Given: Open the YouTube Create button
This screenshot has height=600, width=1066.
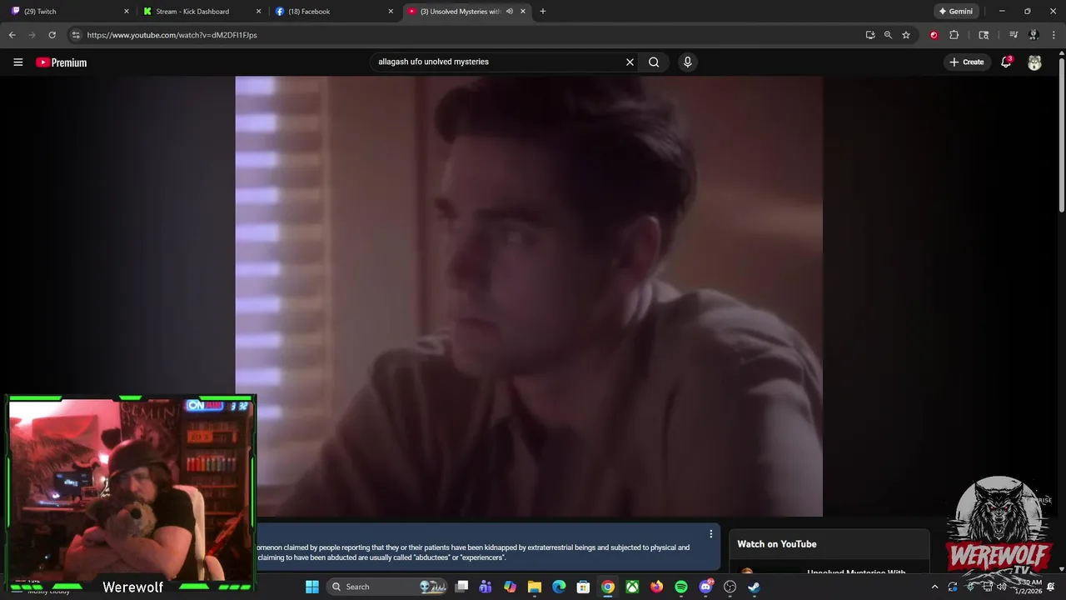Looking at the screenshot, I should click(x=966, y=62).
